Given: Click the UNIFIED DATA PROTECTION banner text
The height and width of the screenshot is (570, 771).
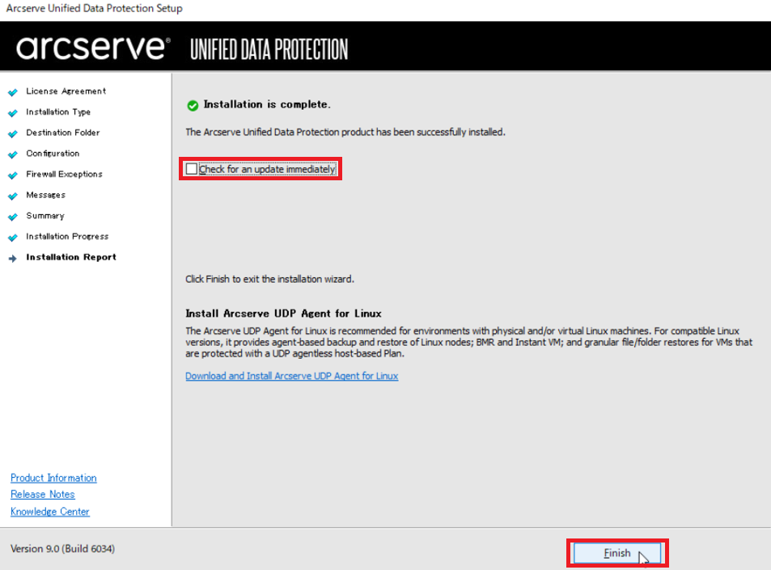Looking at the screenshot, I should (269, 49).
